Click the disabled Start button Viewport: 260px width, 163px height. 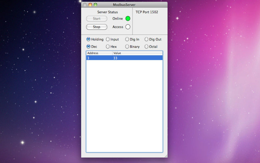(x=97, y=19)
